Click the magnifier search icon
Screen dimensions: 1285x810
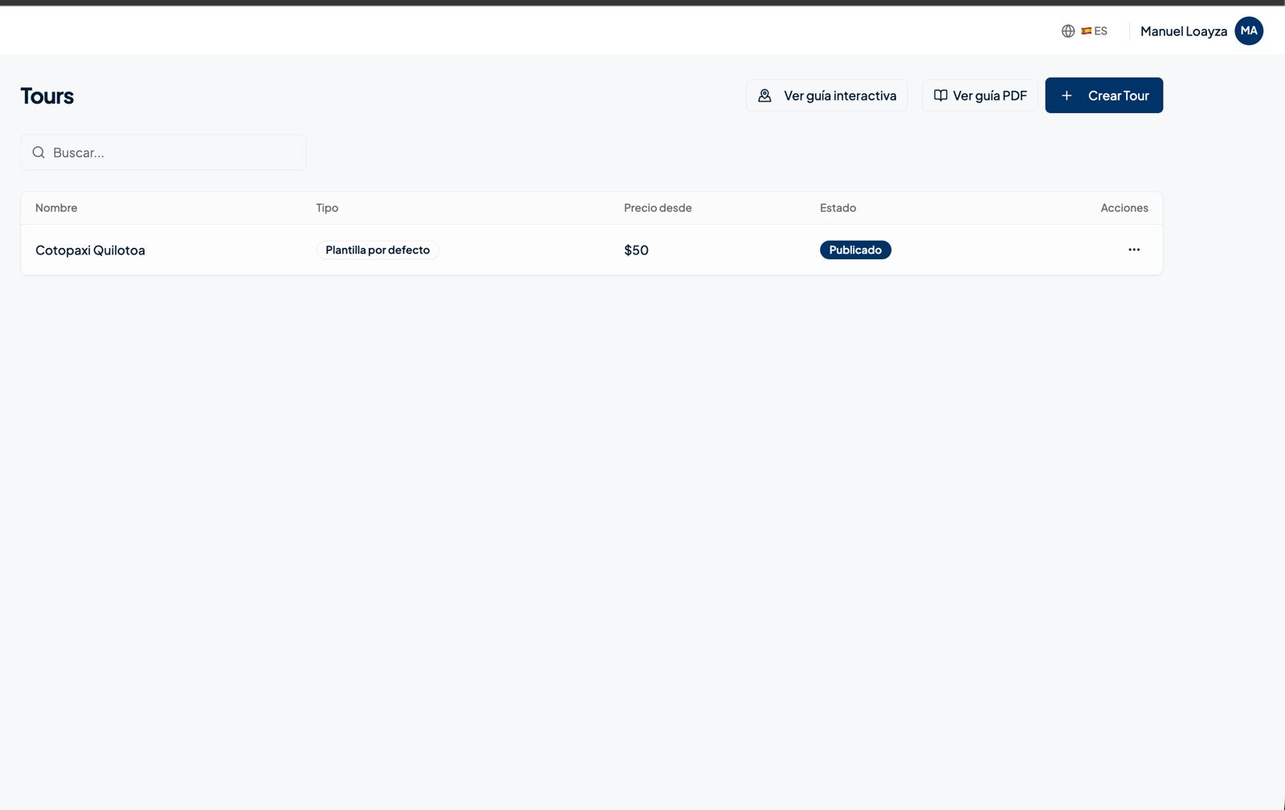click(39, 153)
